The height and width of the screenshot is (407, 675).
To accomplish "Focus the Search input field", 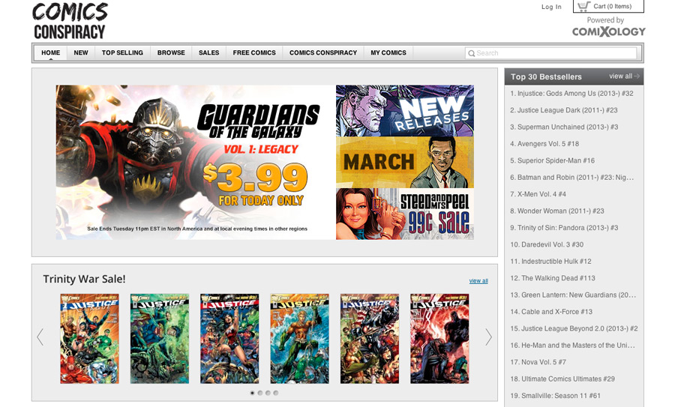I will [x=551, y=53].
